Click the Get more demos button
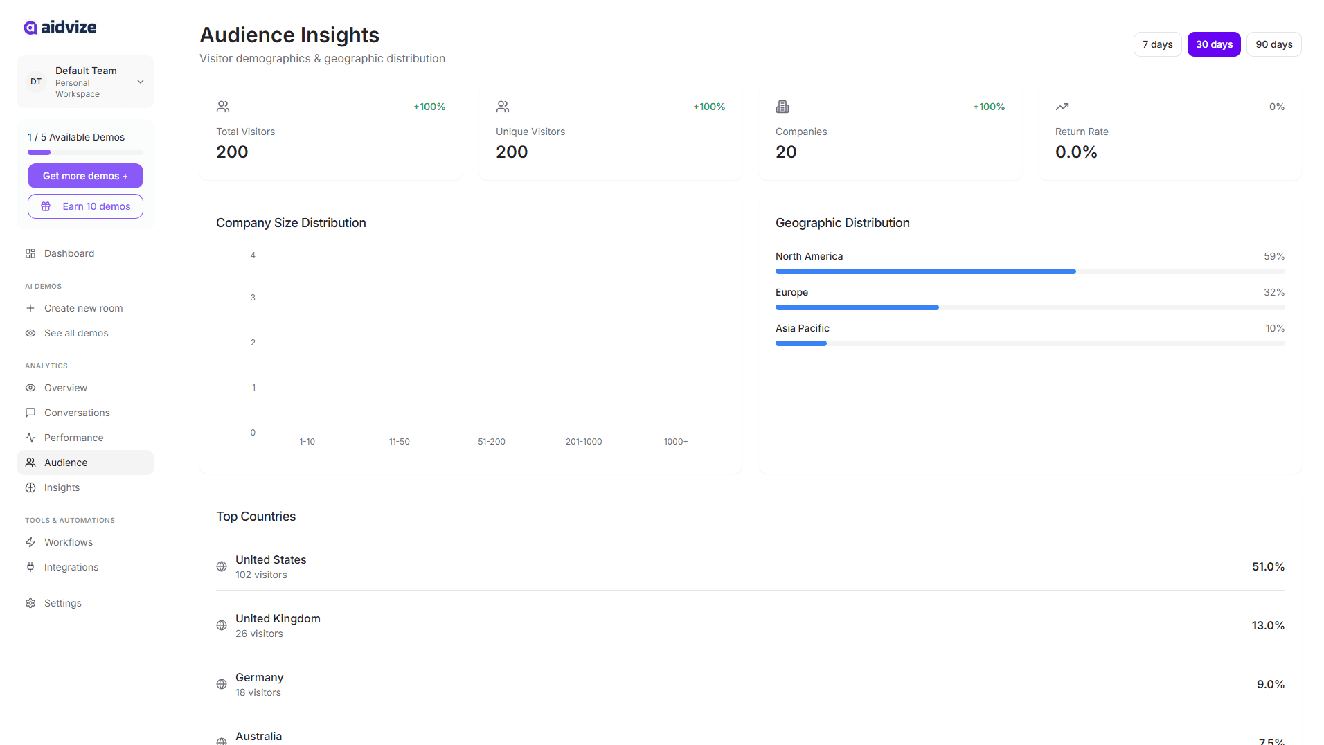1324x745 pixels. tap(85, 176)
